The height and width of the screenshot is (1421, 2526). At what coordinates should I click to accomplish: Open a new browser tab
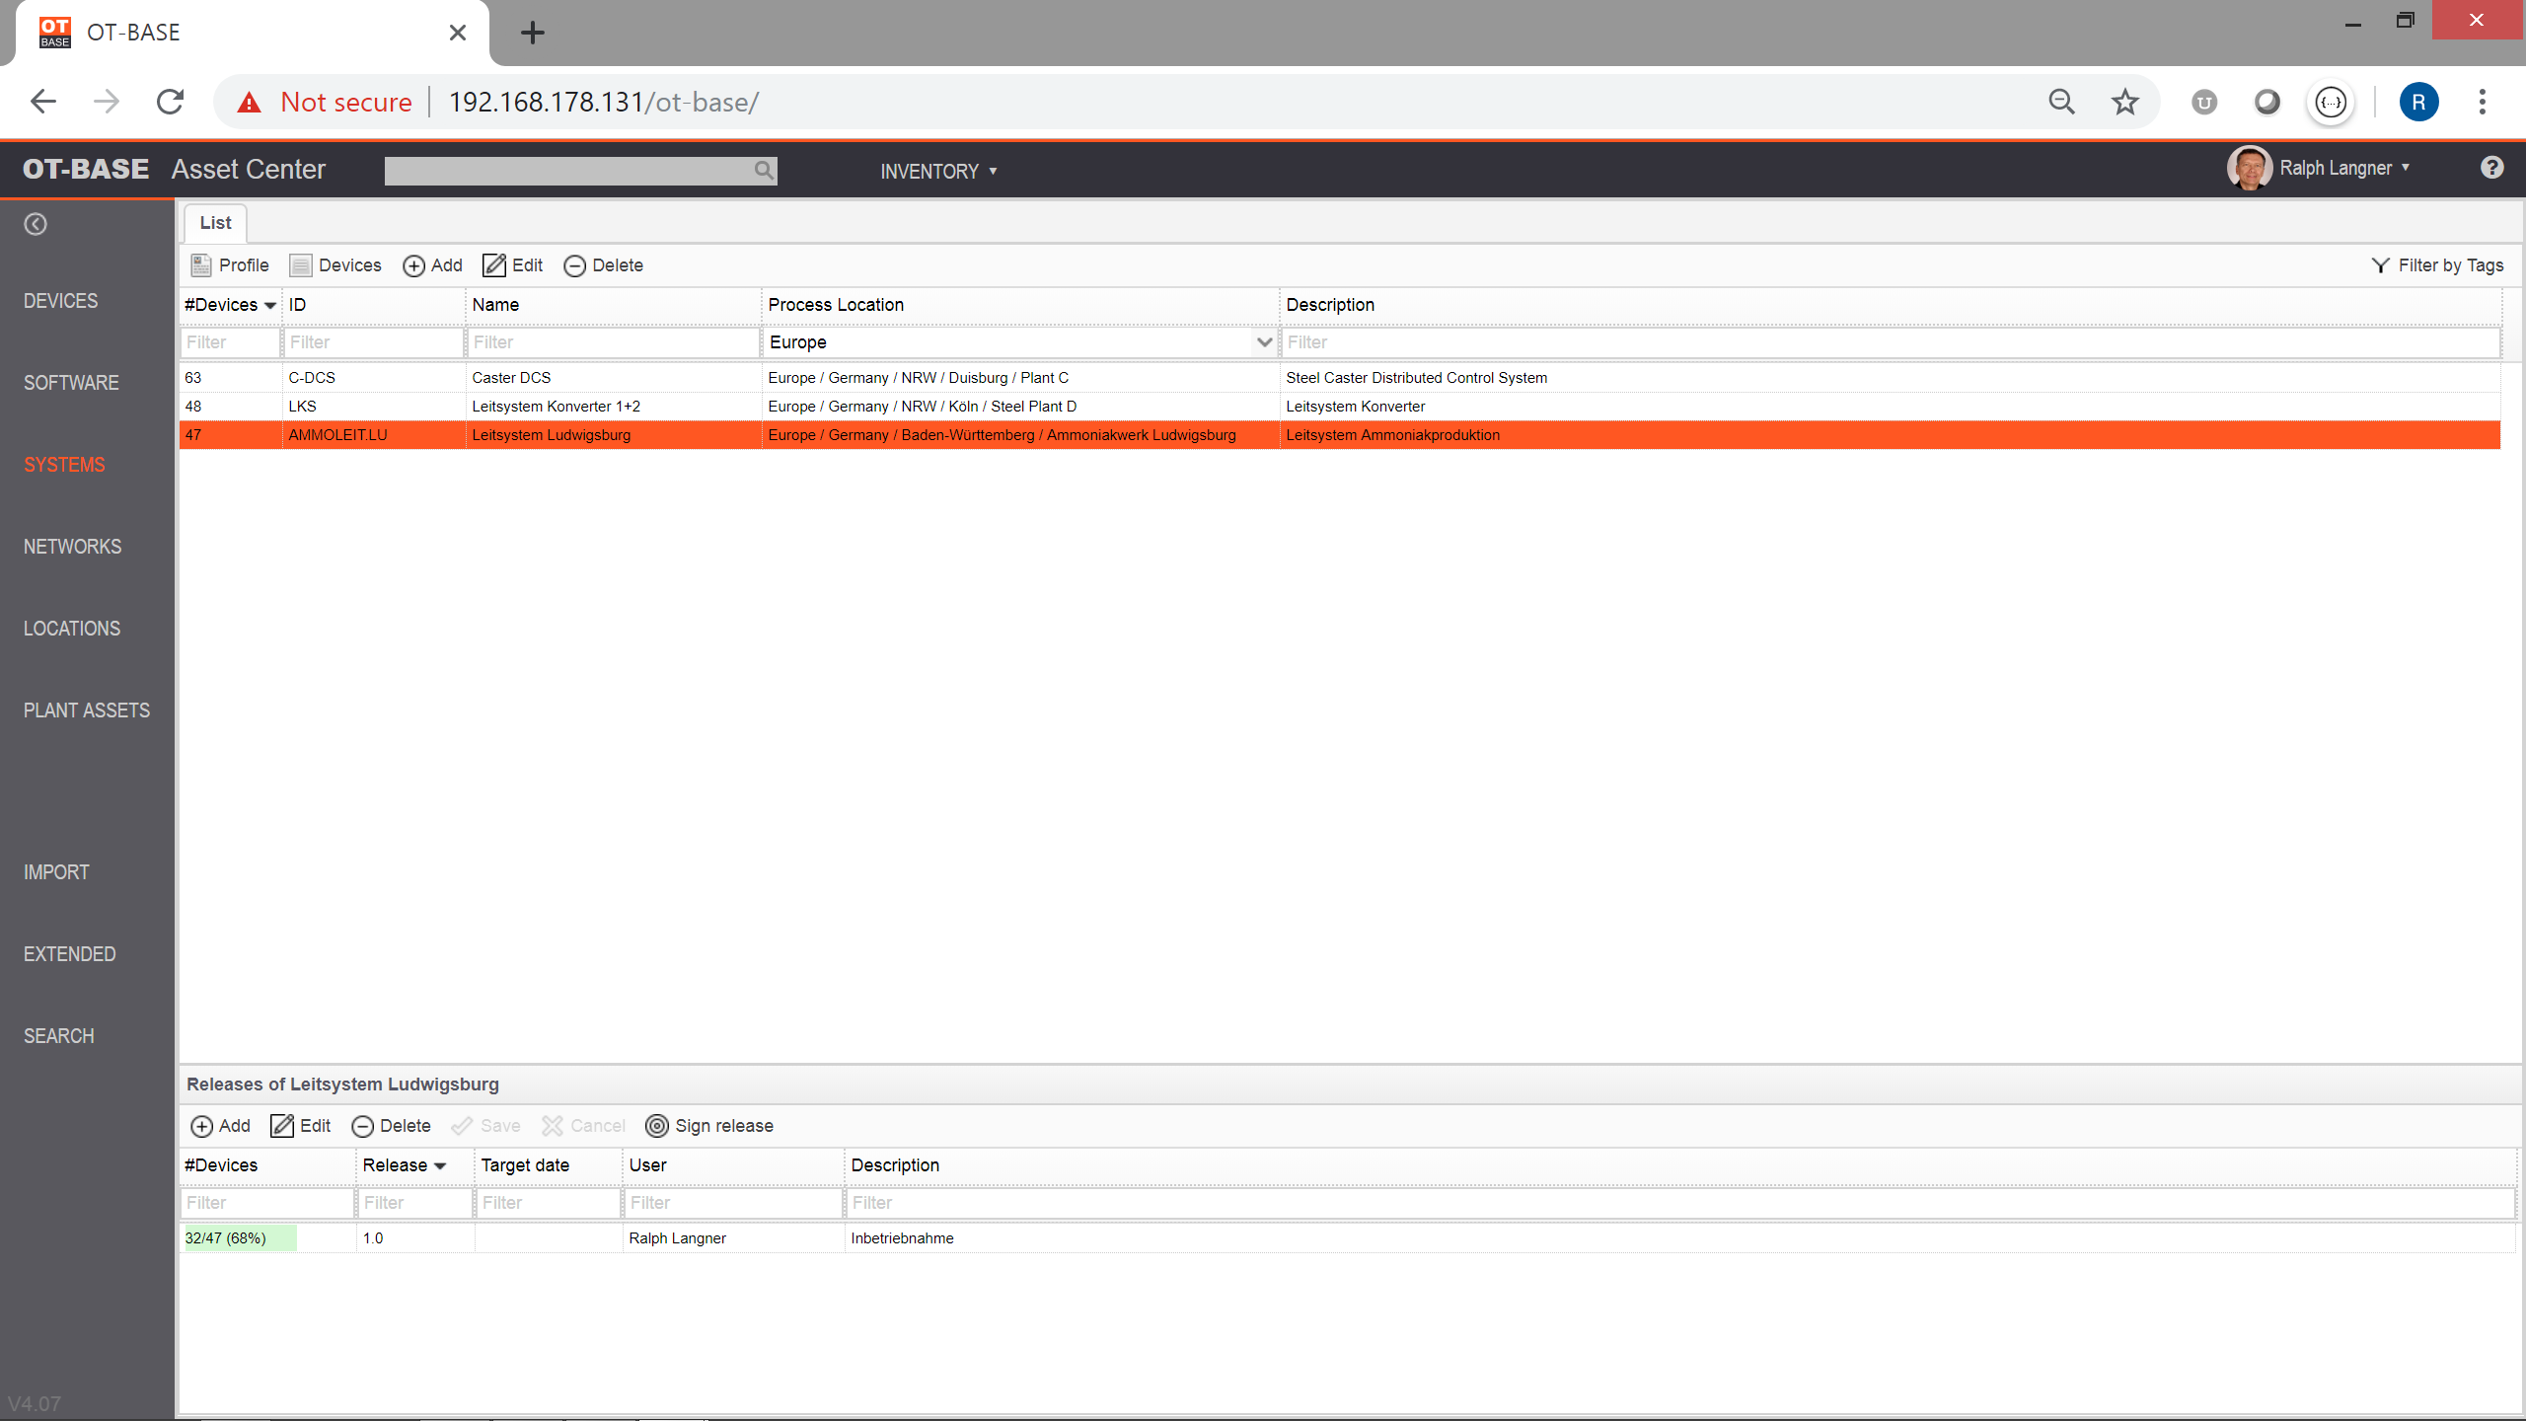[533, 33]
